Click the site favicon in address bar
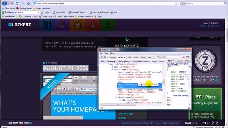The height and width of the screenshot is (128, 228). coord(35,3)
